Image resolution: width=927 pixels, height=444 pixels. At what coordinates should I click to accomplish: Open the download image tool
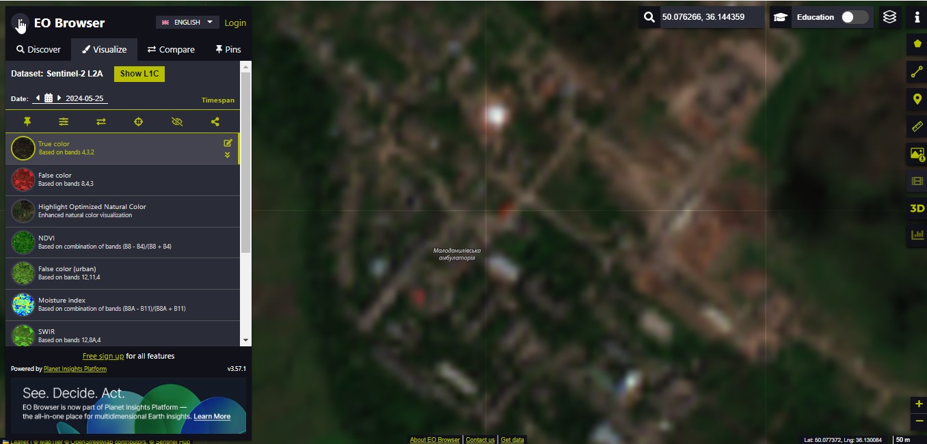[x=917, y=154]
